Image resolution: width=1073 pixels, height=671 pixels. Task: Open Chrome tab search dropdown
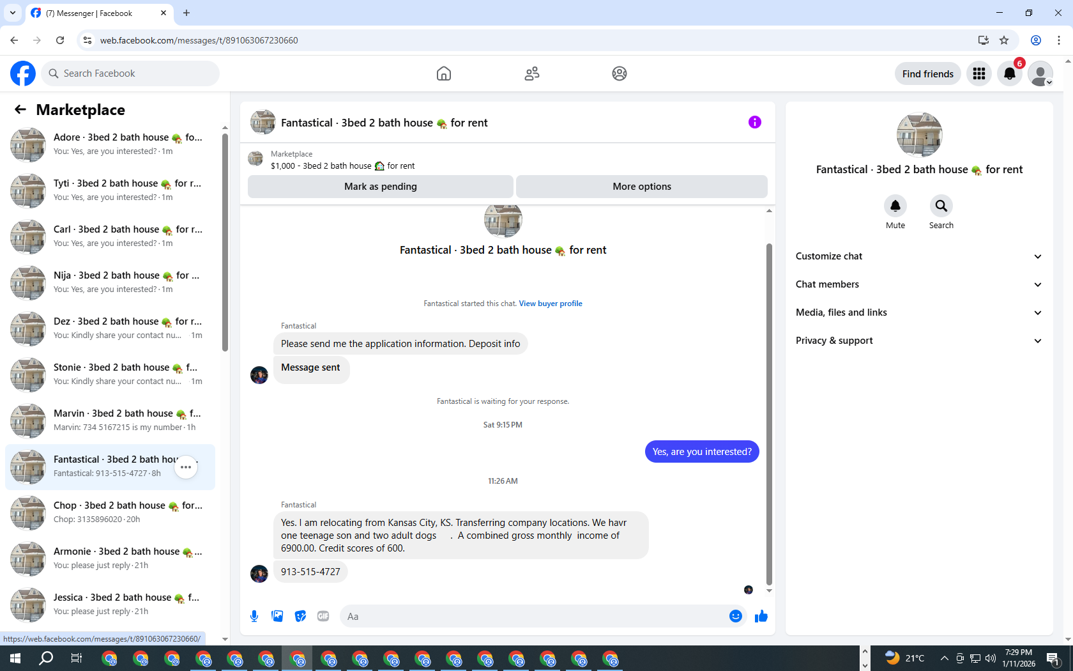point(13,13)
